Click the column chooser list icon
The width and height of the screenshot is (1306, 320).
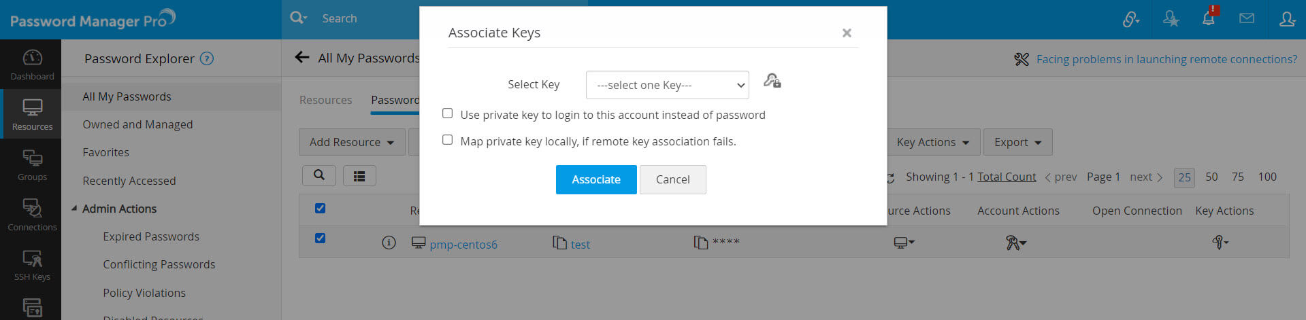coord(359,177)
